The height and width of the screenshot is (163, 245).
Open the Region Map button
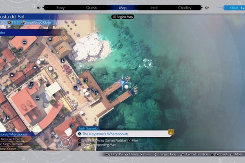(x=123, y=17)
